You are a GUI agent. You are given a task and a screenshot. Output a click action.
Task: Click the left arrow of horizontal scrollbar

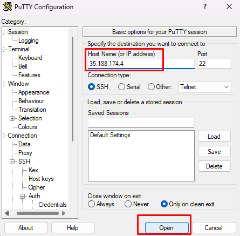pos(7,213)
